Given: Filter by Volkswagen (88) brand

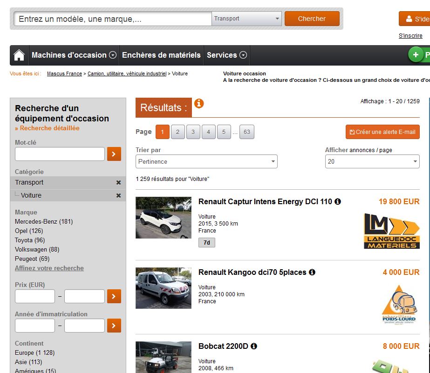Looking at the screenshot, I should (x=37, y=249).
